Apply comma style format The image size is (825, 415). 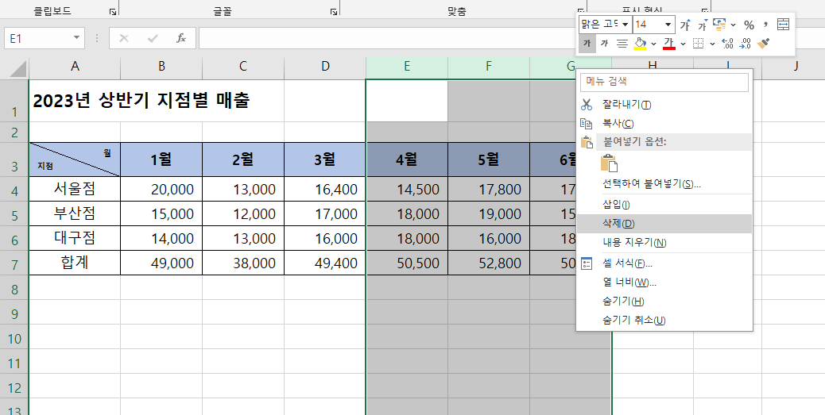[x=765, y=25]
